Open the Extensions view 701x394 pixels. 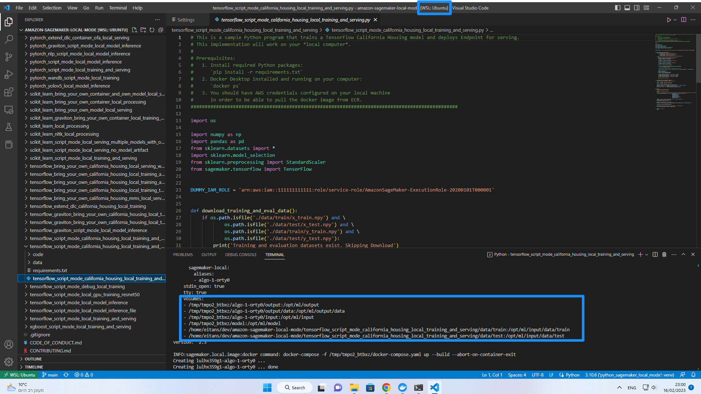(9, 92)
